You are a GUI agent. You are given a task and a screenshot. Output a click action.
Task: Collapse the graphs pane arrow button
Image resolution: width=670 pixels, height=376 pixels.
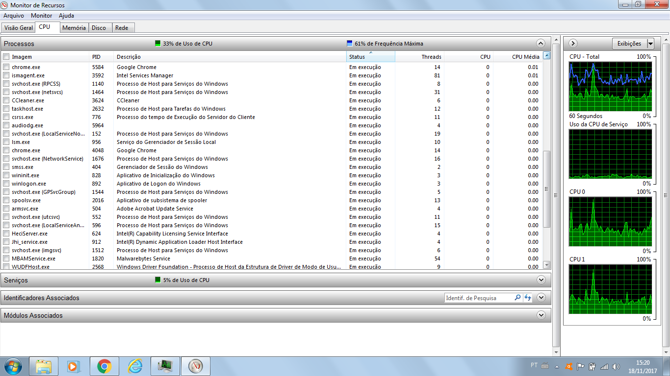click(x=573, y=44)
